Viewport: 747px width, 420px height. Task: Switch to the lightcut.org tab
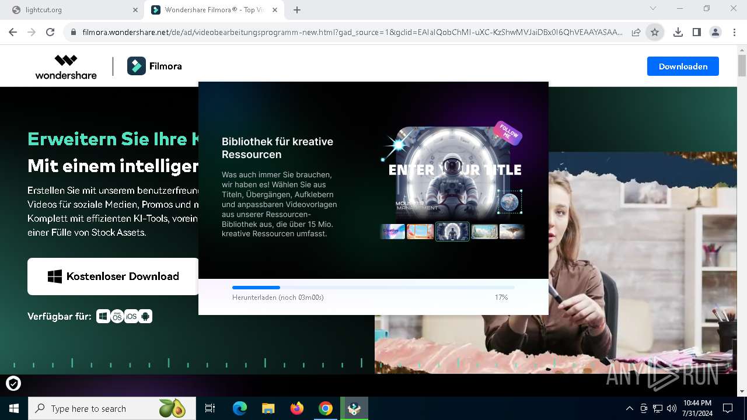(74, 10)
